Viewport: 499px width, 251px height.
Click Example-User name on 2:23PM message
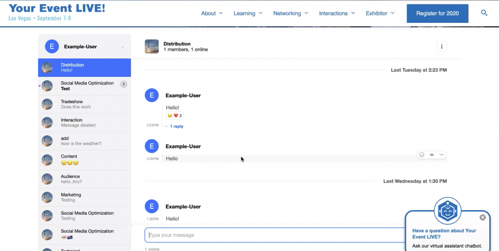[x=183, y=96]
